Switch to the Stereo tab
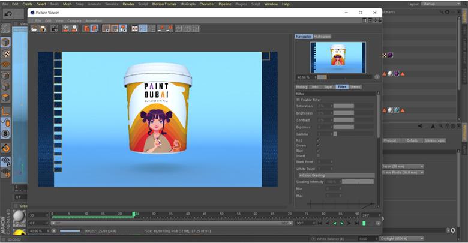Viewport: 468px width, 243px height. tap(355, 87)
